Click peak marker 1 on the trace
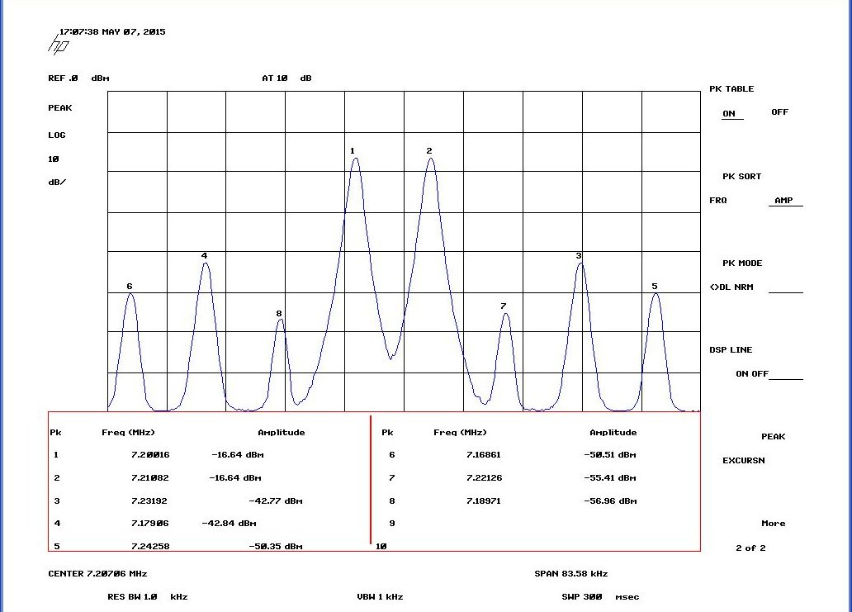The height and width of the screenshot is (612, 852). tap(353, 151)
